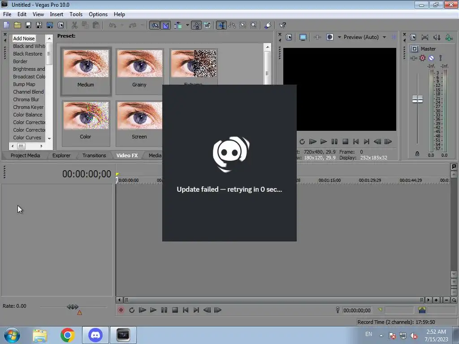Switch to the Explorer tab

point(61,155)
